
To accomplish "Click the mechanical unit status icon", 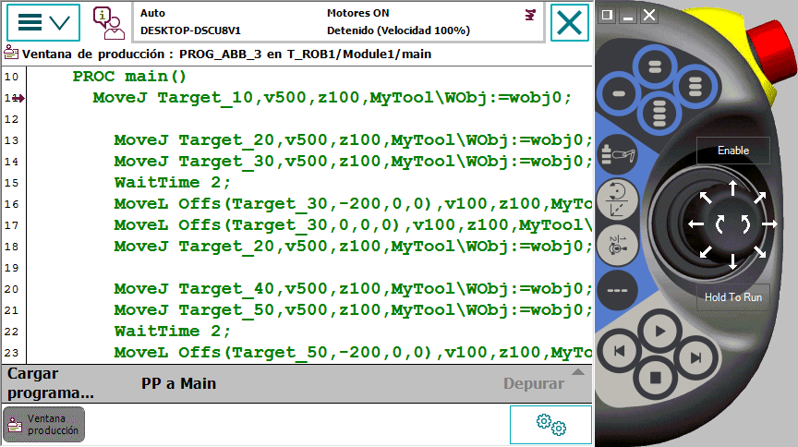I will (530, 16).
